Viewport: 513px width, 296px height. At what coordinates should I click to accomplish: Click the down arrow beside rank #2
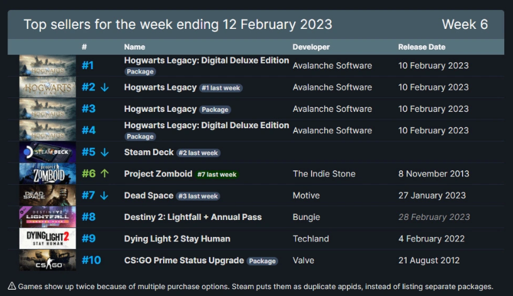104,87
